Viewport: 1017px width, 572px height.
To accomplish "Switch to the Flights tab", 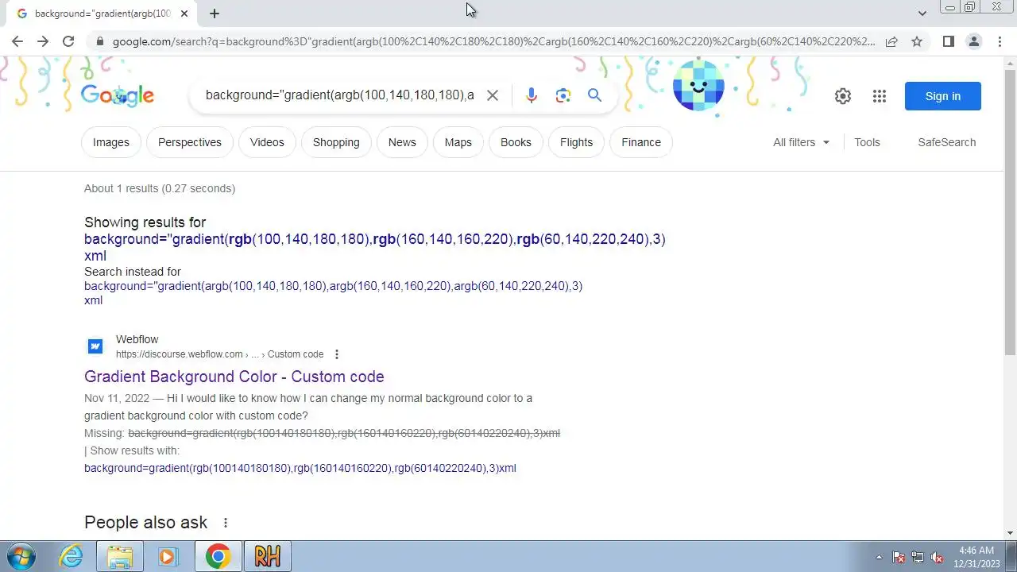I will pos(576,142).
